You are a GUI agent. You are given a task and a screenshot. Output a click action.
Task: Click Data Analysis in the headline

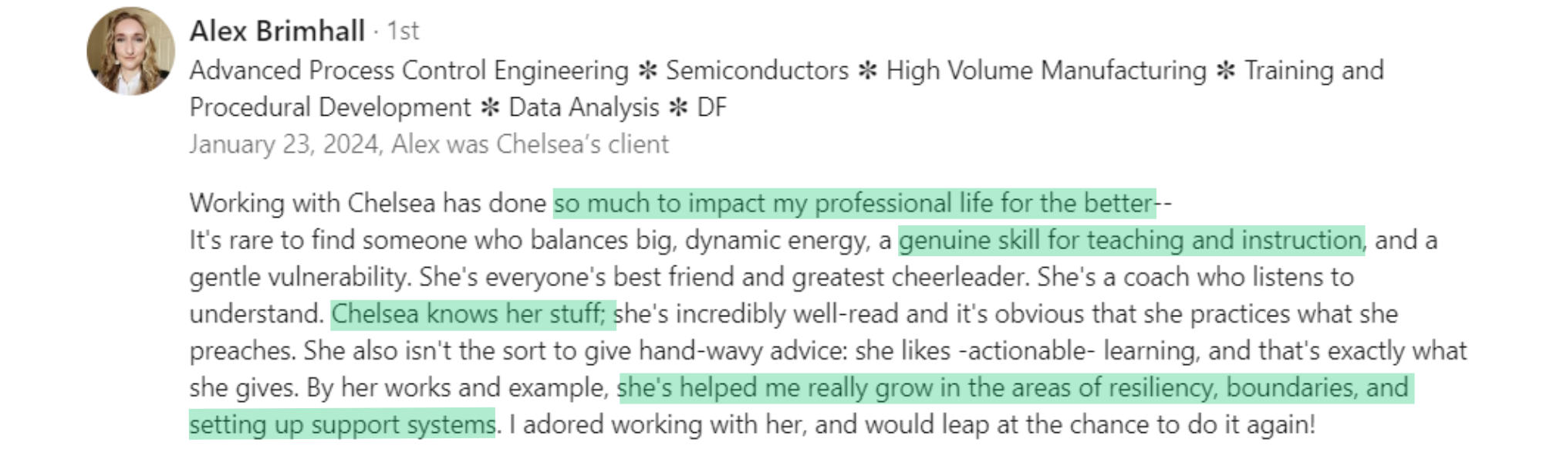point(584,107)
